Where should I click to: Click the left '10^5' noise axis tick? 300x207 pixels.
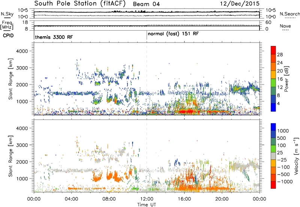23,10
